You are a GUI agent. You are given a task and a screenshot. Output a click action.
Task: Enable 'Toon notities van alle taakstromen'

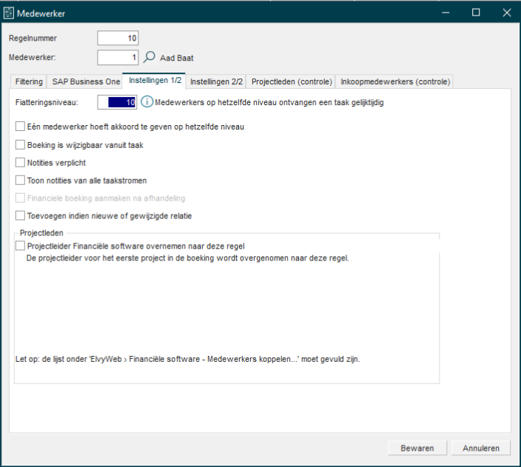(21, 180)
